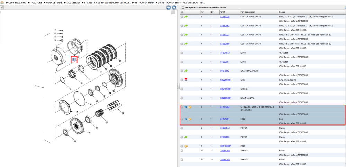Click 'SNAP RING,M16, Int' description cell
The image size is (346, 167).
coord(249,71)
